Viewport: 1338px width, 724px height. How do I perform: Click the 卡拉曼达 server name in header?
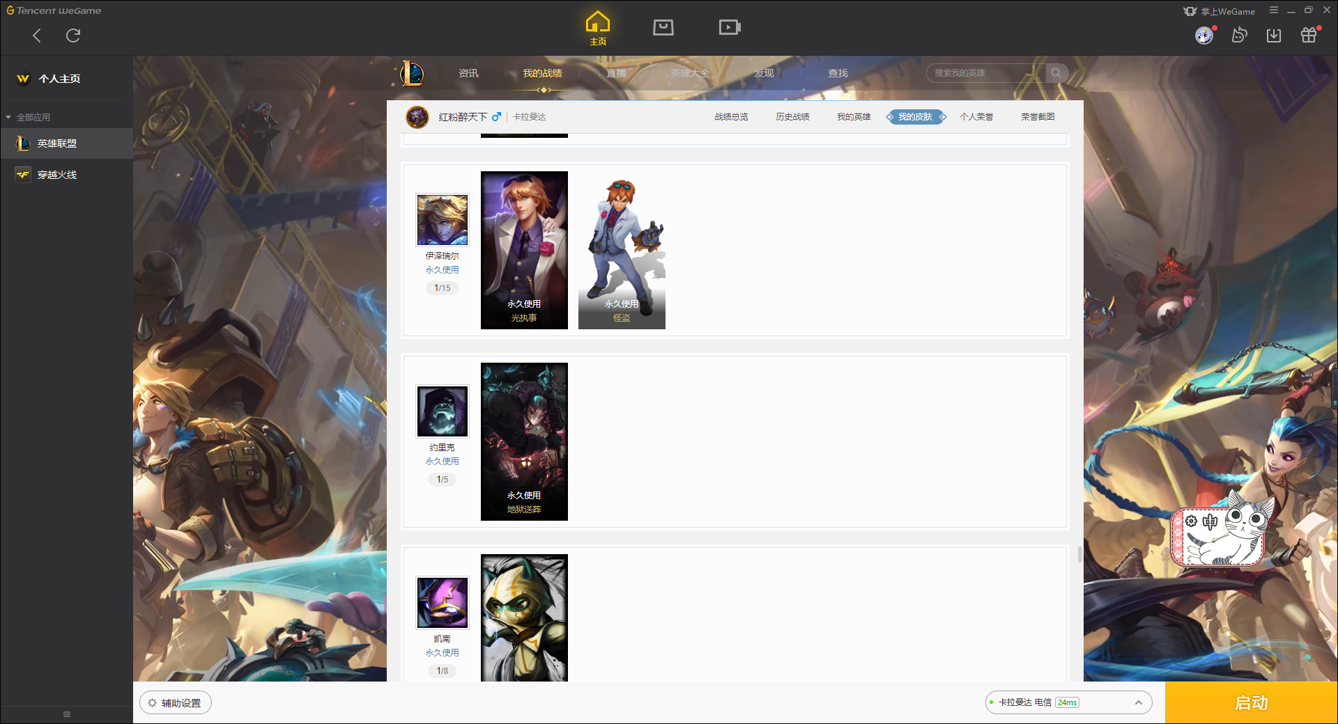tap(530, 117)
